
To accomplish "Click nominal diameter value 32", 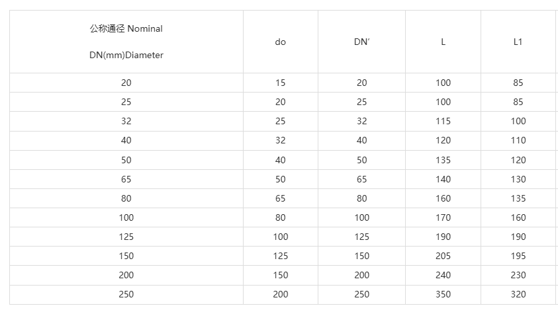I will click(x=126, y=121).
